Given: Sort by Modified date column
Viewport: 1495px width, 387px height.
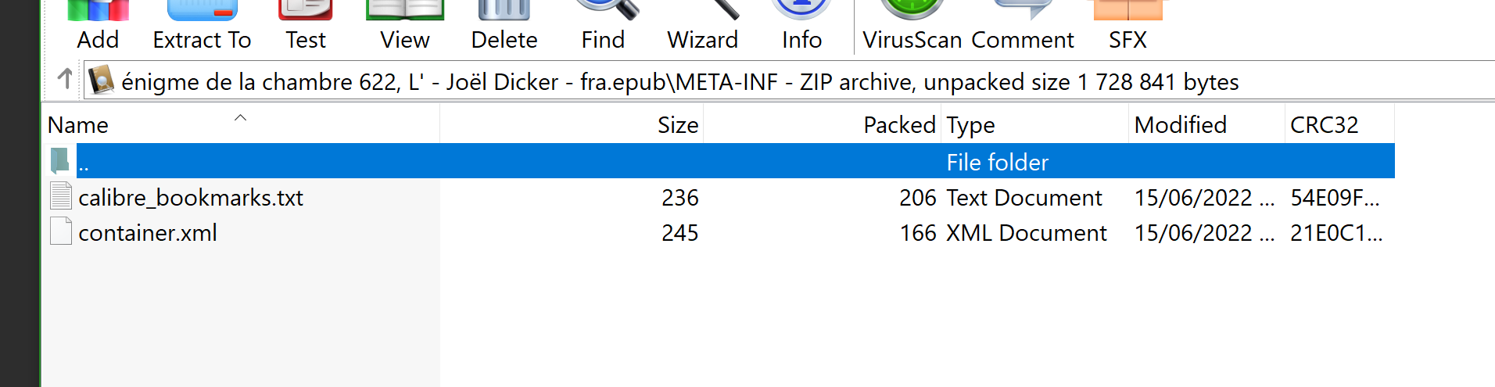Looking at the screenshot, I should coord(1180,125).
